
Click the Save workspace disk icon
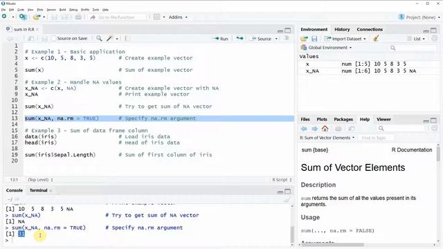[x=314, y=39]
